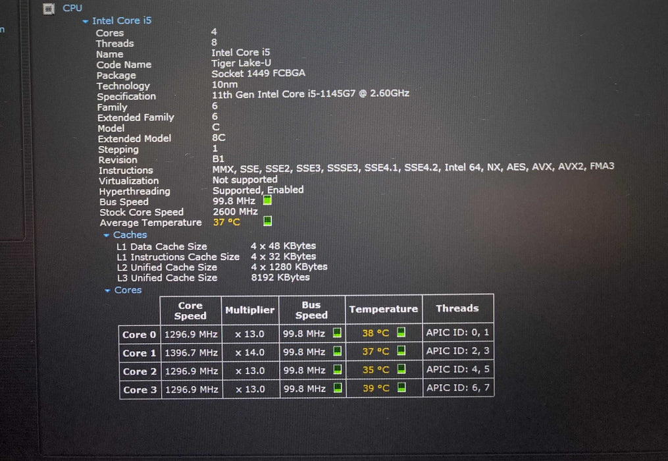The height and width of the screenshot is (461, 668).
Task: Click the Cores section label
Action: coord(128,290)
